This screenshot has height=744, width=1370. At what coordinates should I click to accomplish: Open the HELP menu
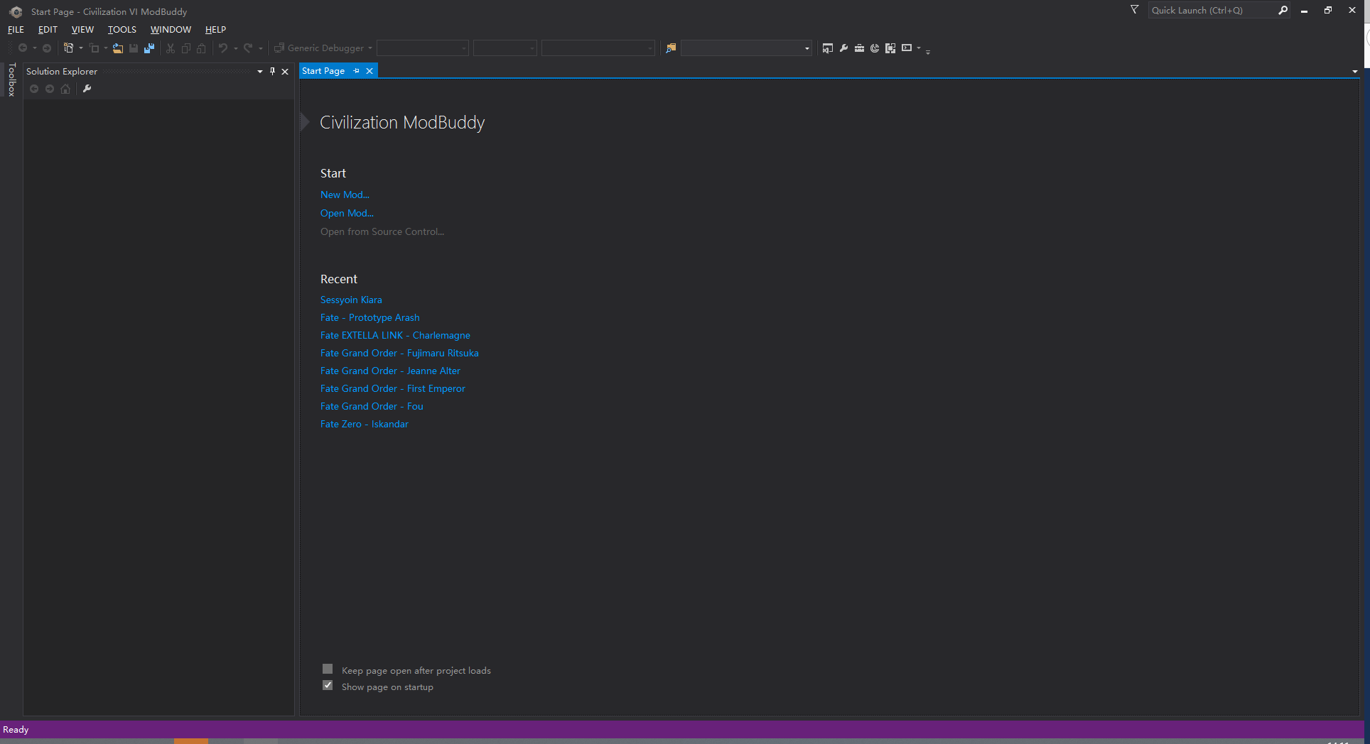(215, 29)
